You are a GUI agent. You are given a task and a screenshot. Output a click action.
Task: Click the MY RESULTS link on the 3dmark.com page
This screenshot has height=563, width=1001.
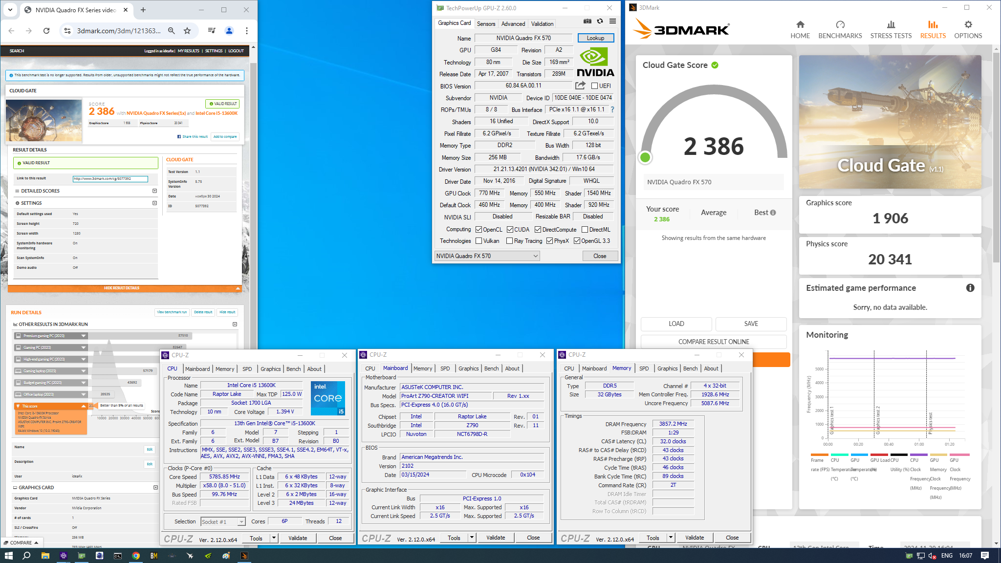click(x=189, y=51)
